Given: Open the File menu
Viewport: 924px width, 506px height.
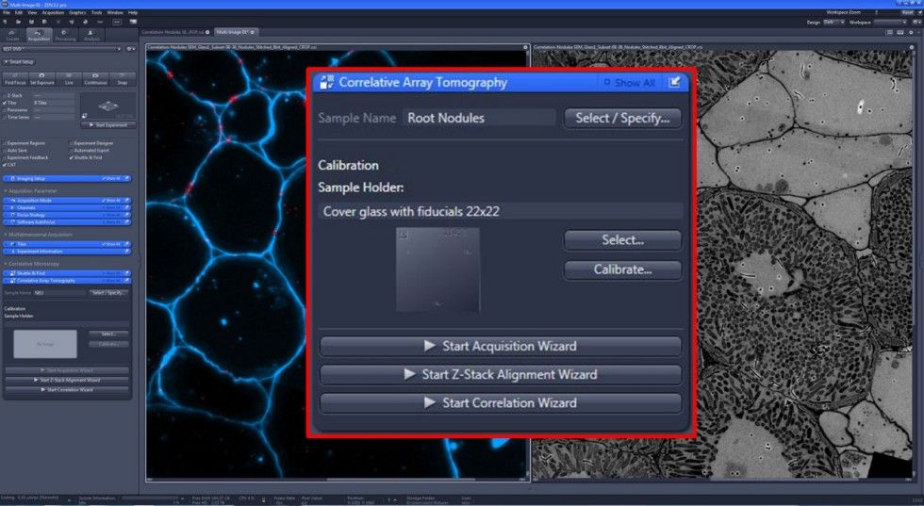Looking at the screenshot, I should (7, 12).
